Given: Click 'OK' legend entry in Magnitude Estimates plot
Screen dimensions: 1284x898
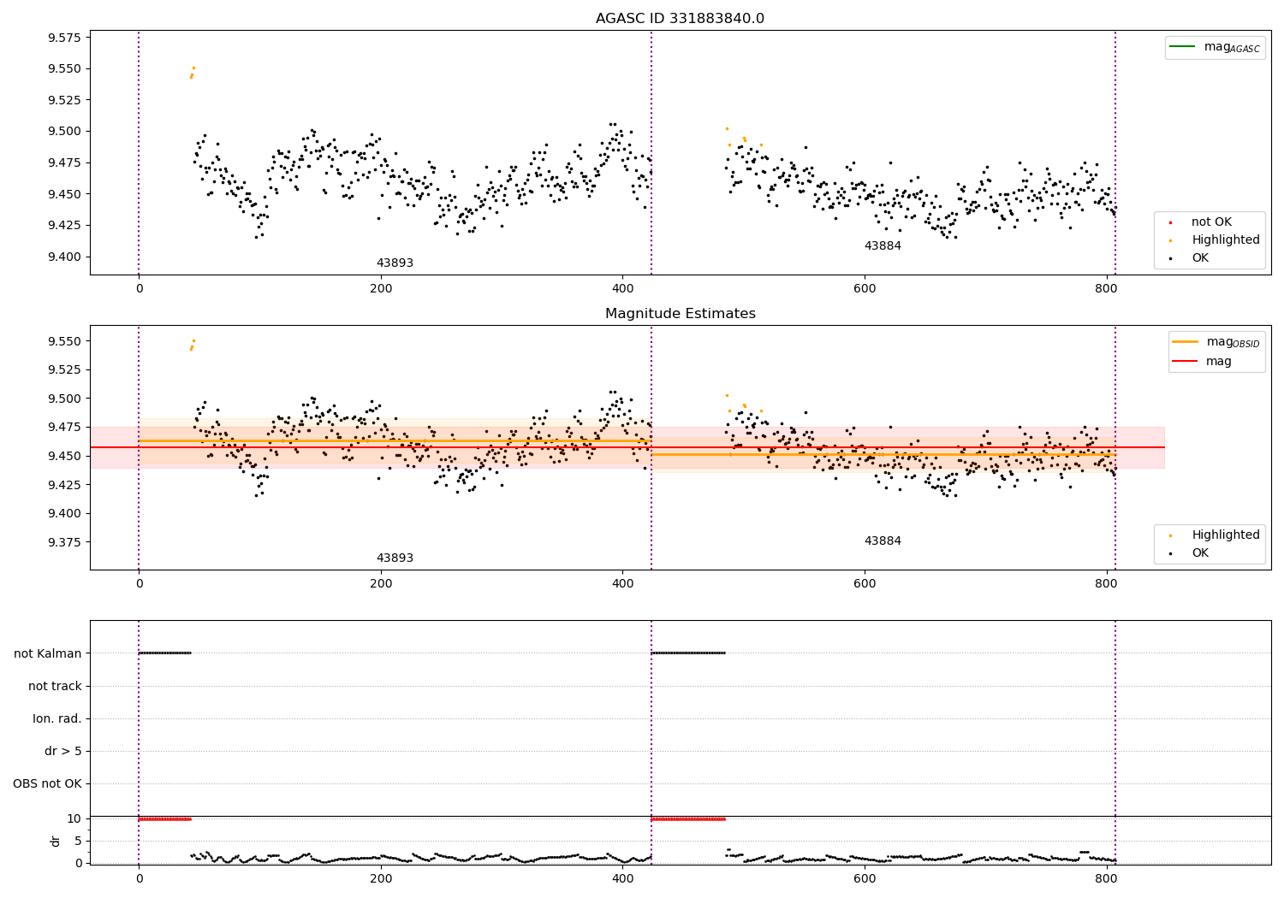Looking at the screenshot, I should [x=1190, y=553].
